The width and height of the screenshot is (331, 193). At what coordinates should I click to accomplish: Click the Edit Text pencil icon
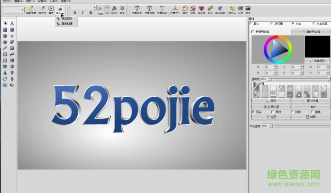[x=31, y=8]
